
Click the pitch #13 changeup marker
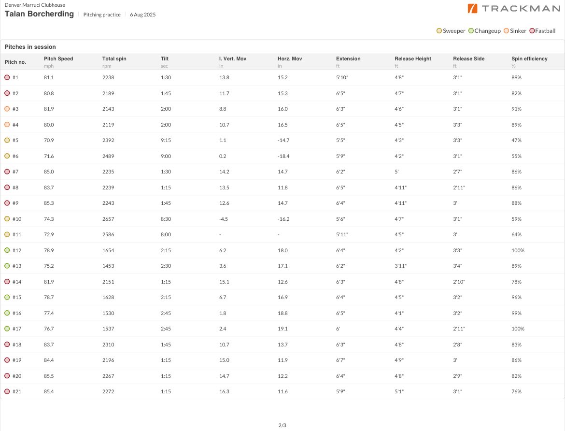click(7, 266)
